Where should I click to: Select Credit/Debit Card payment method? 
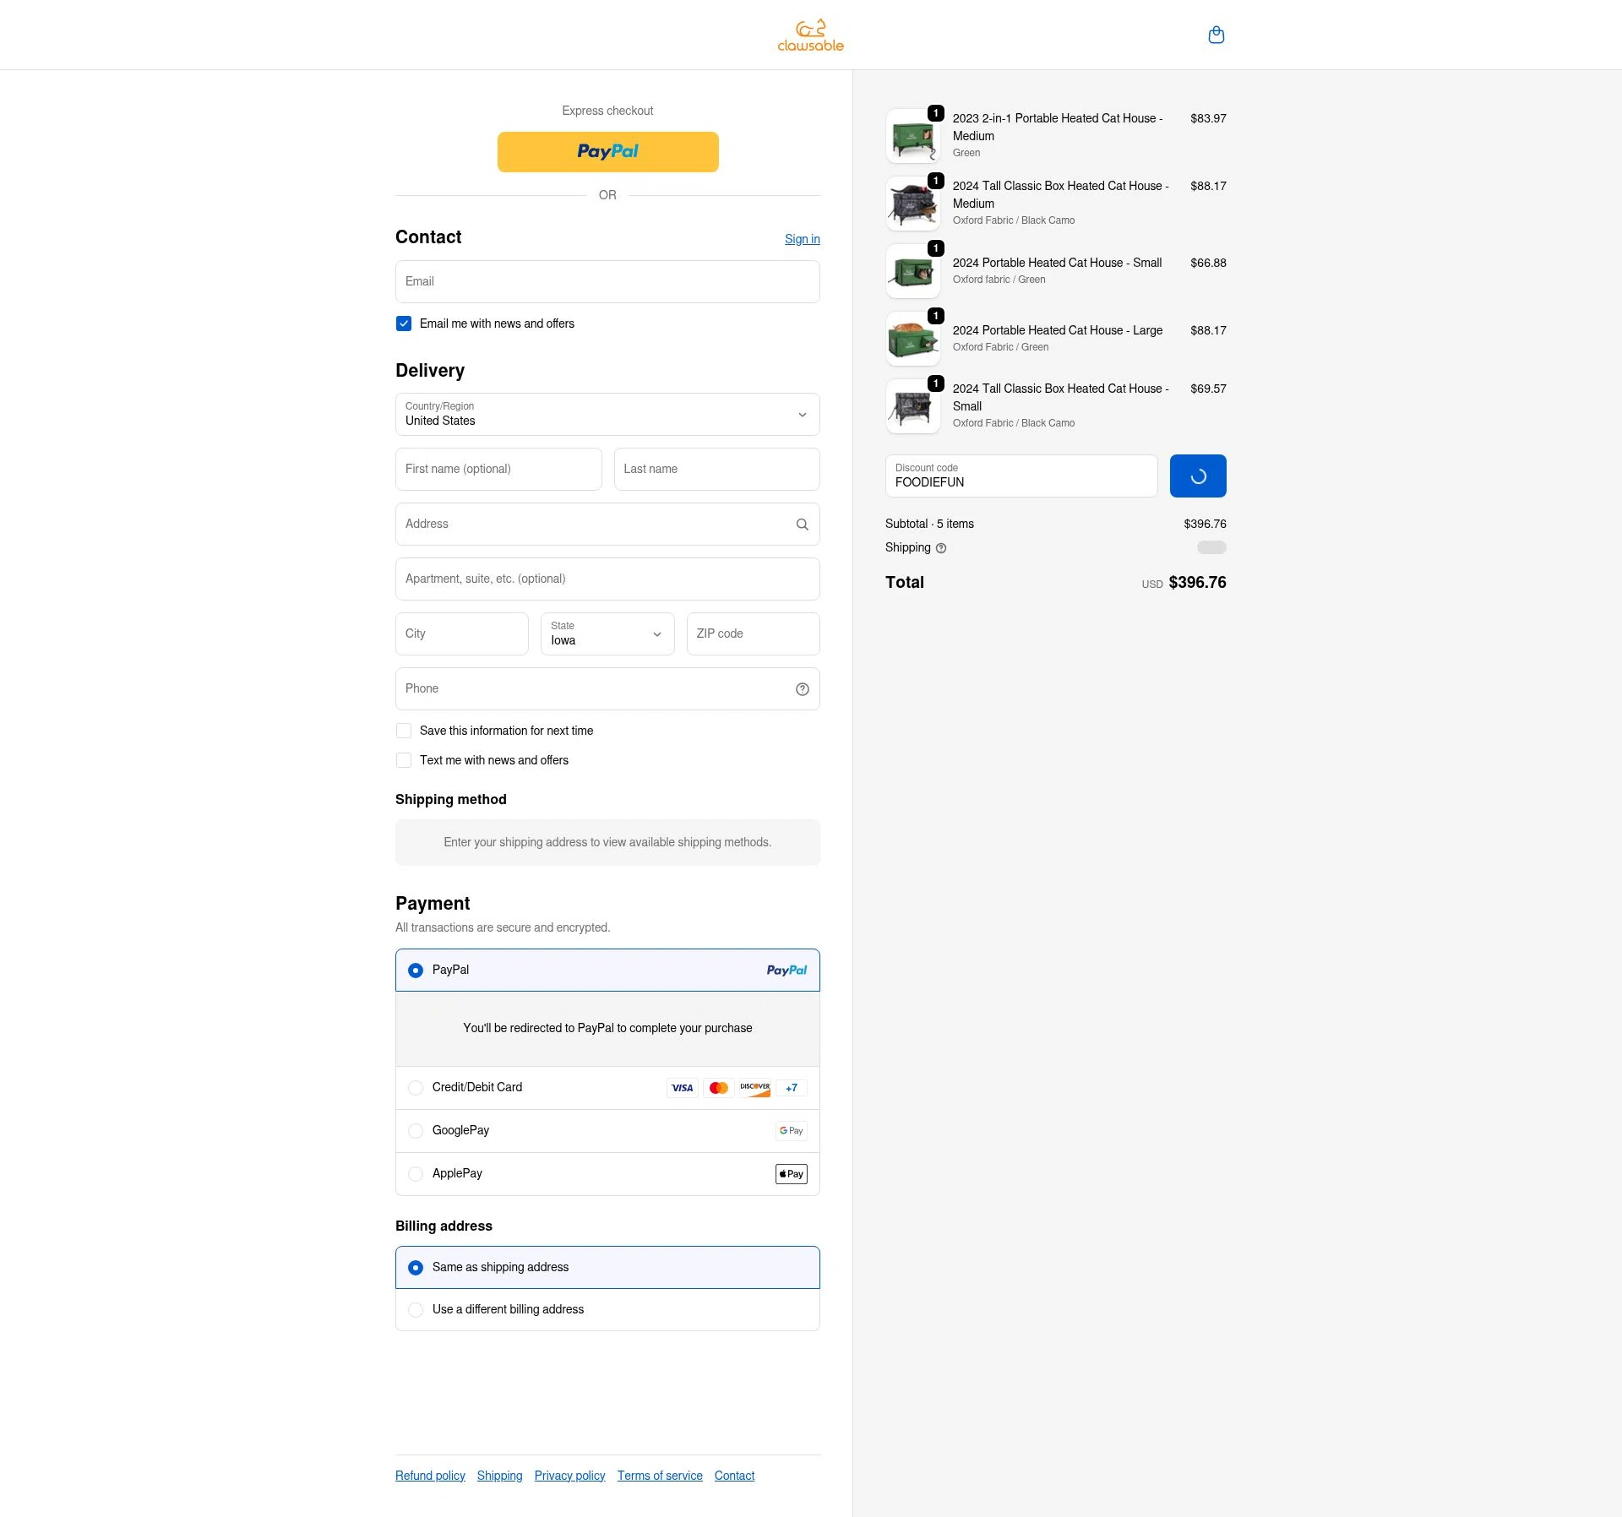click(x=416, y=1088)
